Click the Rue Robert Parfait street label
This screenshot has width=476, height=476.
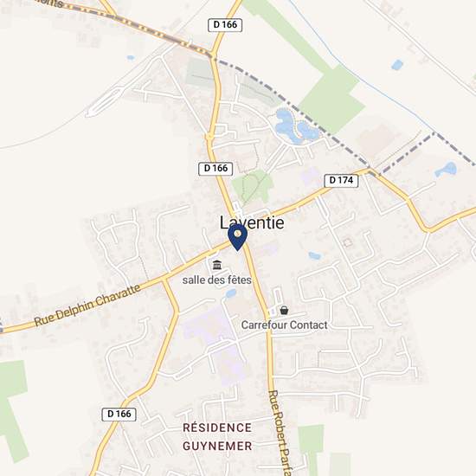point(280,433)
